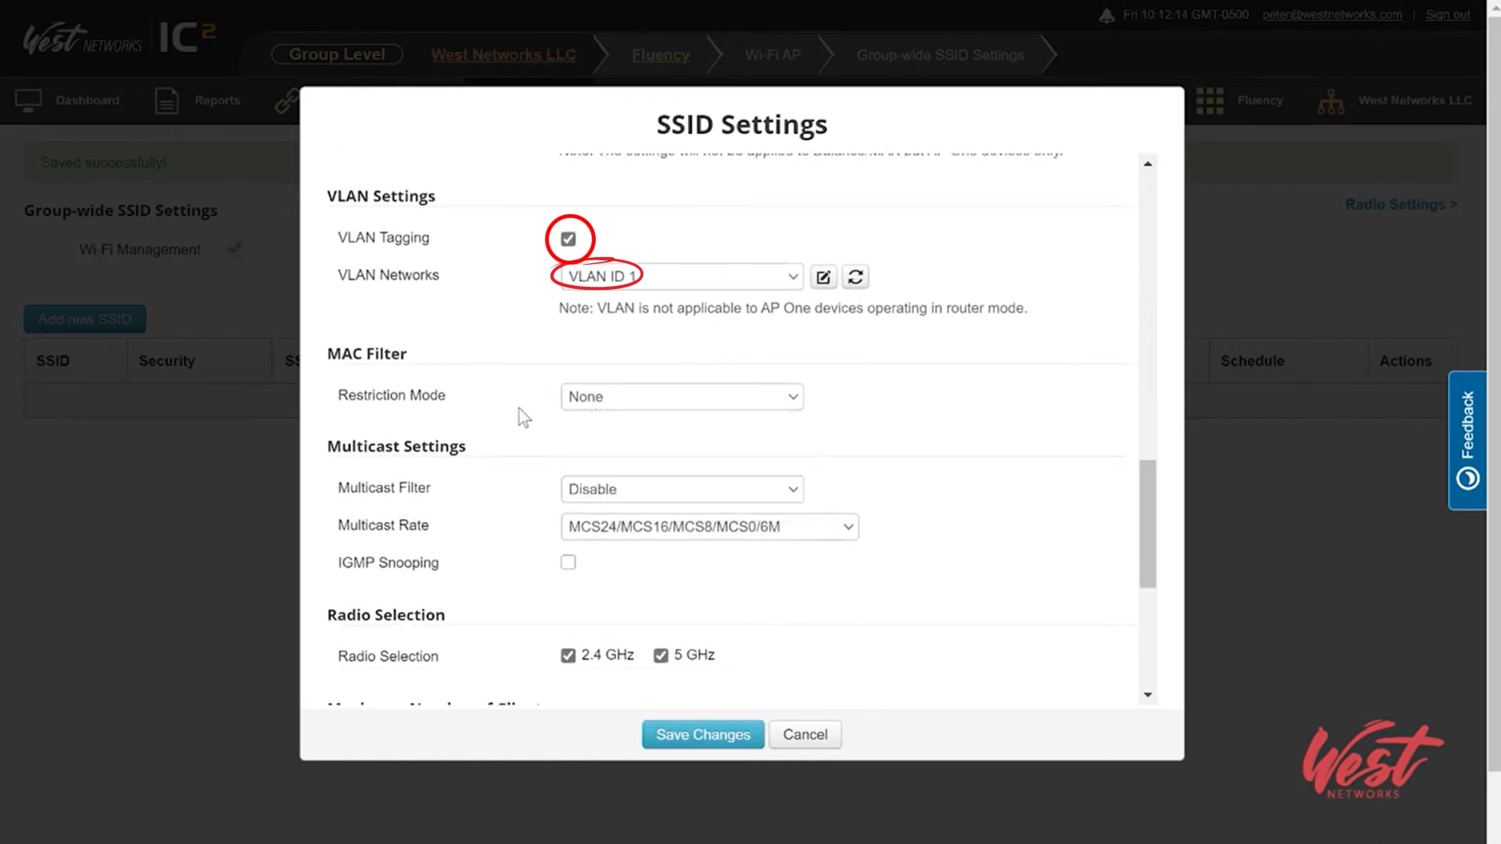Disable the 5 GHz radio checkbox
Viewport: 1501px width, 844px height.
tap(661, 656)
